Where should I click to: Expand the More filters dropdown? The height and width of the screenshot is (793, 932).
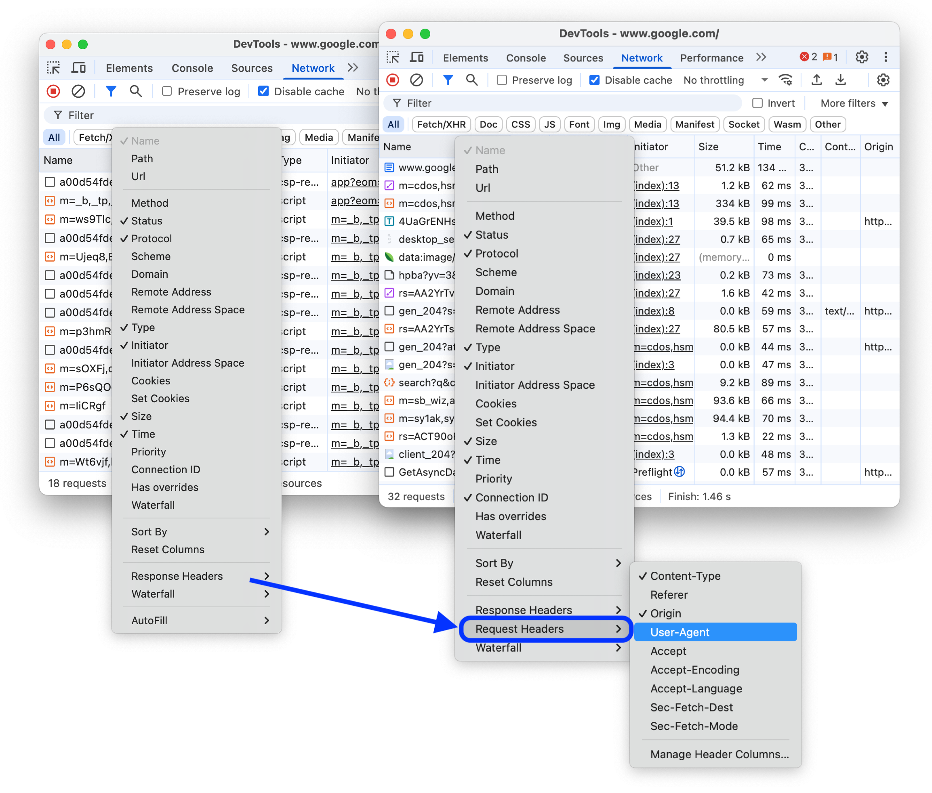pos(852,103)
